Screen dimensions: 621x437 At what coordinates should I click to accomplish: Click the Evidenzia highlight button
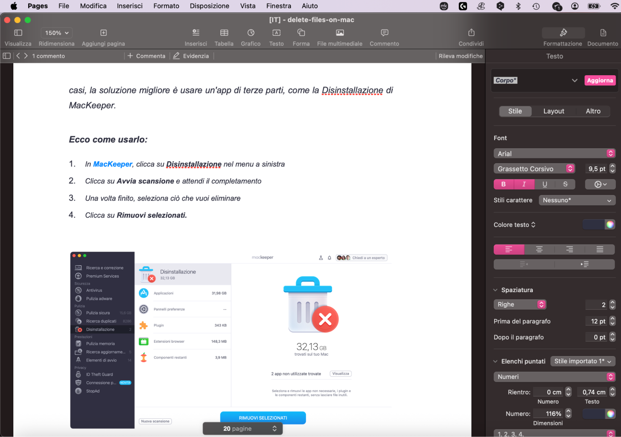pyautogui.click(x=191, y=56)
